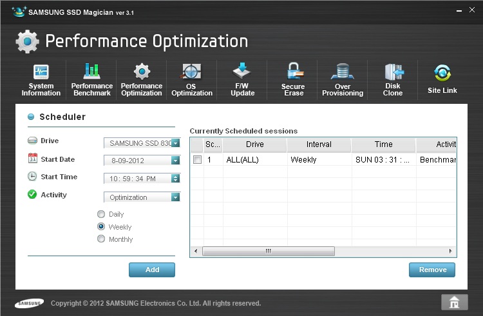Select the Monthly interval option

pyautogui.click(x=100, y=239)
